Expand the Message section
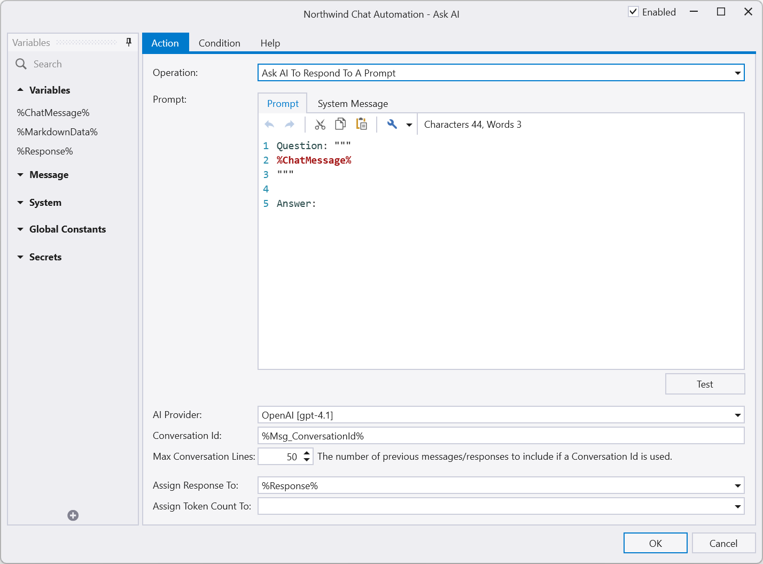763x564 pixels. (x=20, y=175)
